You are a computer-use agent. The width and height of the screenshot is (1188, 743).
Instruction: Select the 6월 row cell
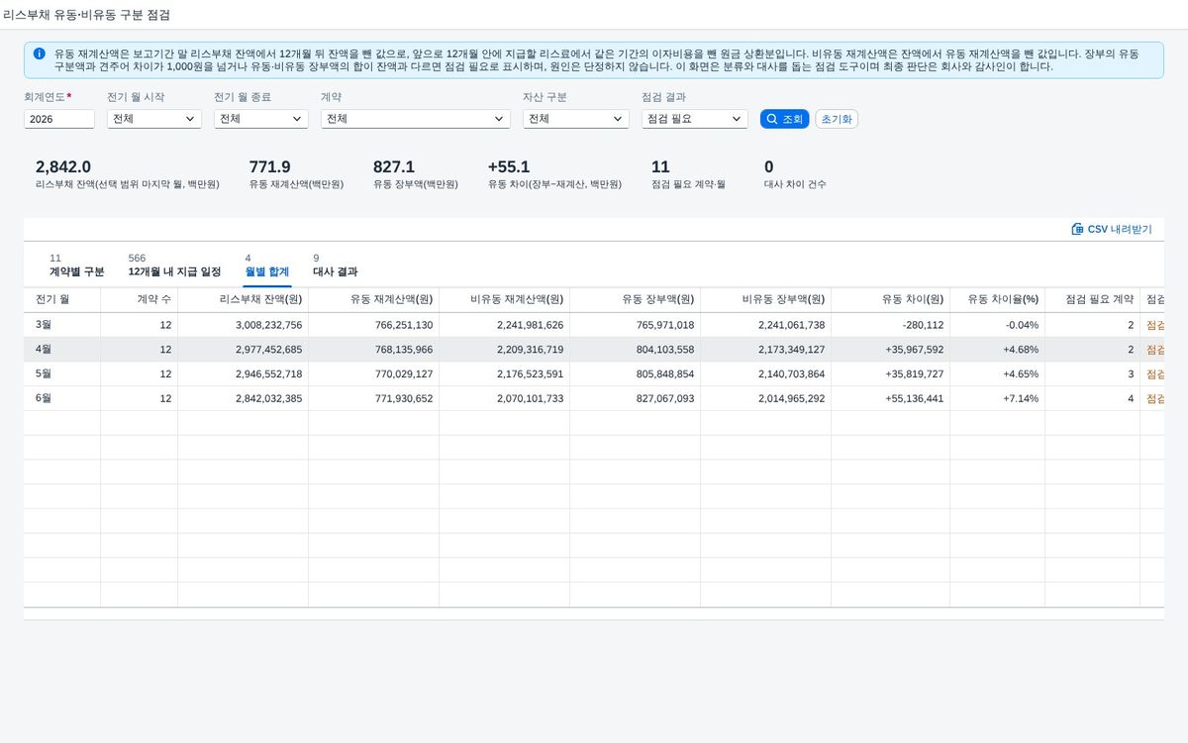[x=62, y=398]
